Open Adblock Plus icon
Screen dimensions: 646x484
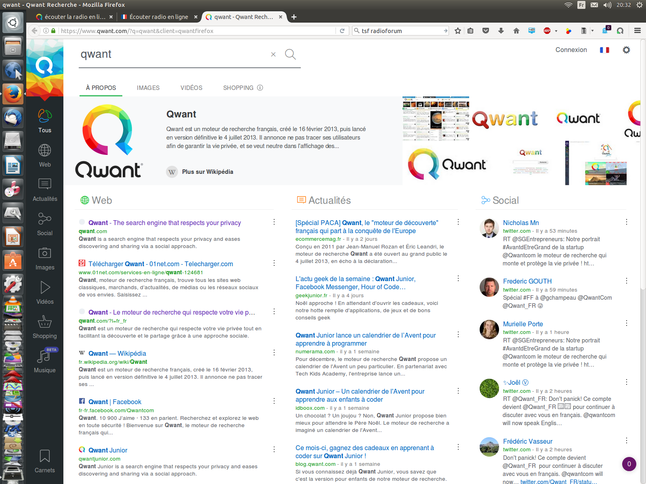click(547, 31)
